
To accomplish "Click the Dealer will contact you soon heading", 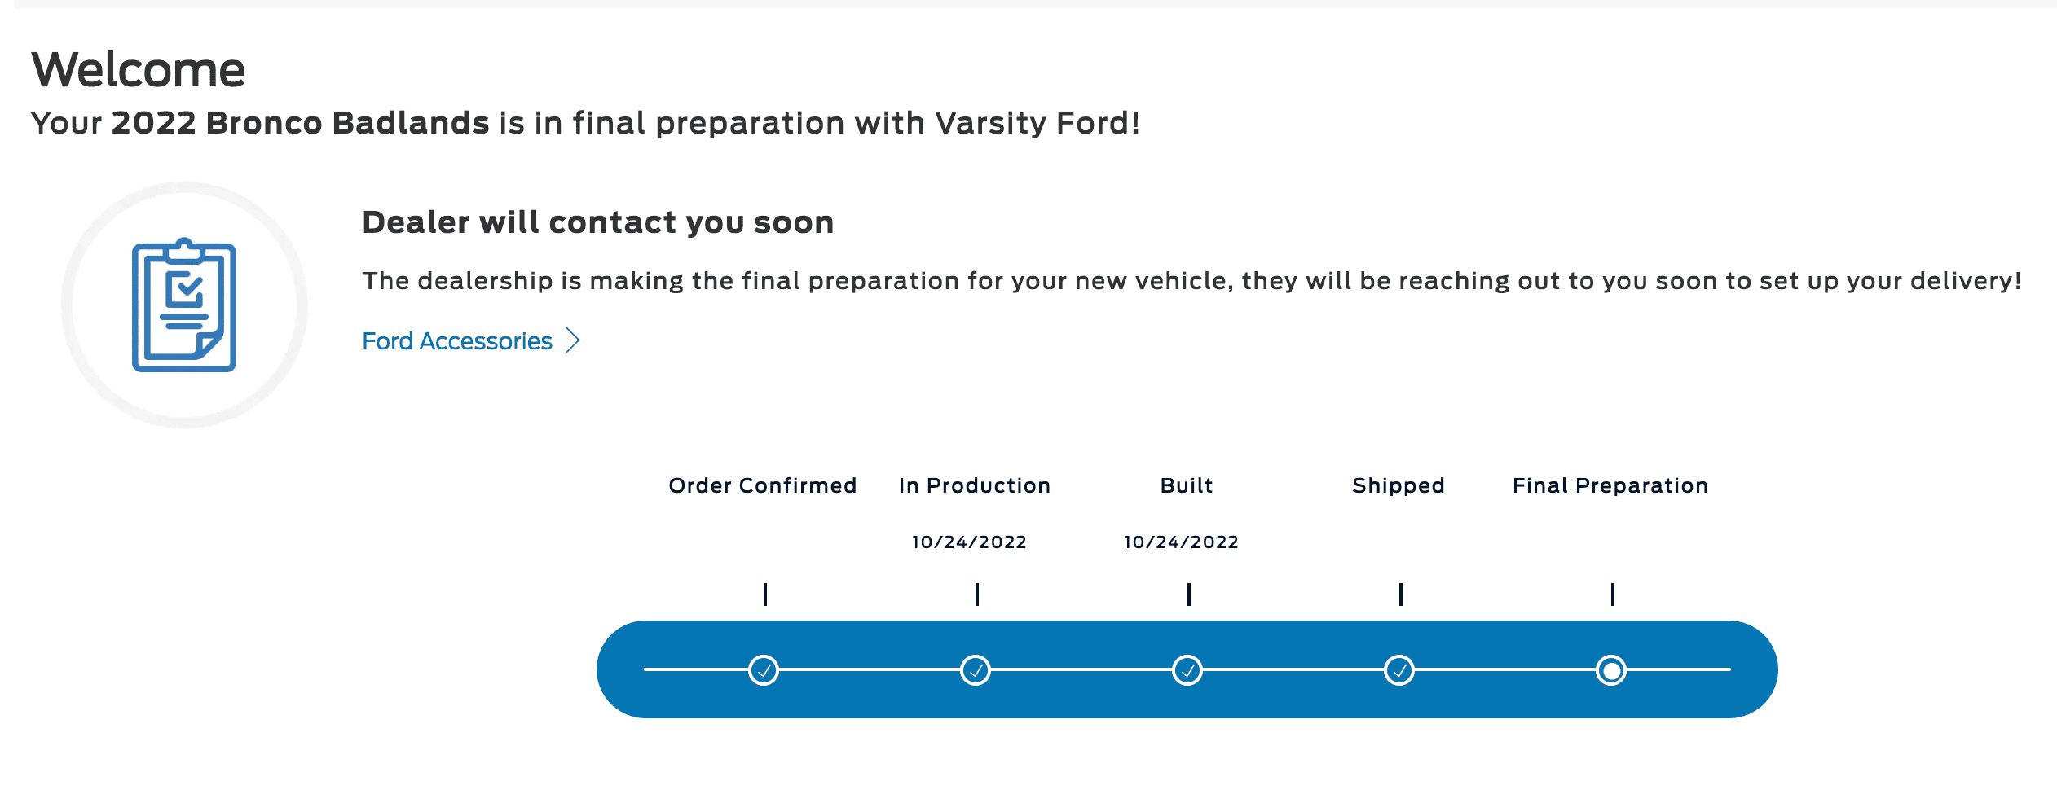I will (x=598, y=222).
